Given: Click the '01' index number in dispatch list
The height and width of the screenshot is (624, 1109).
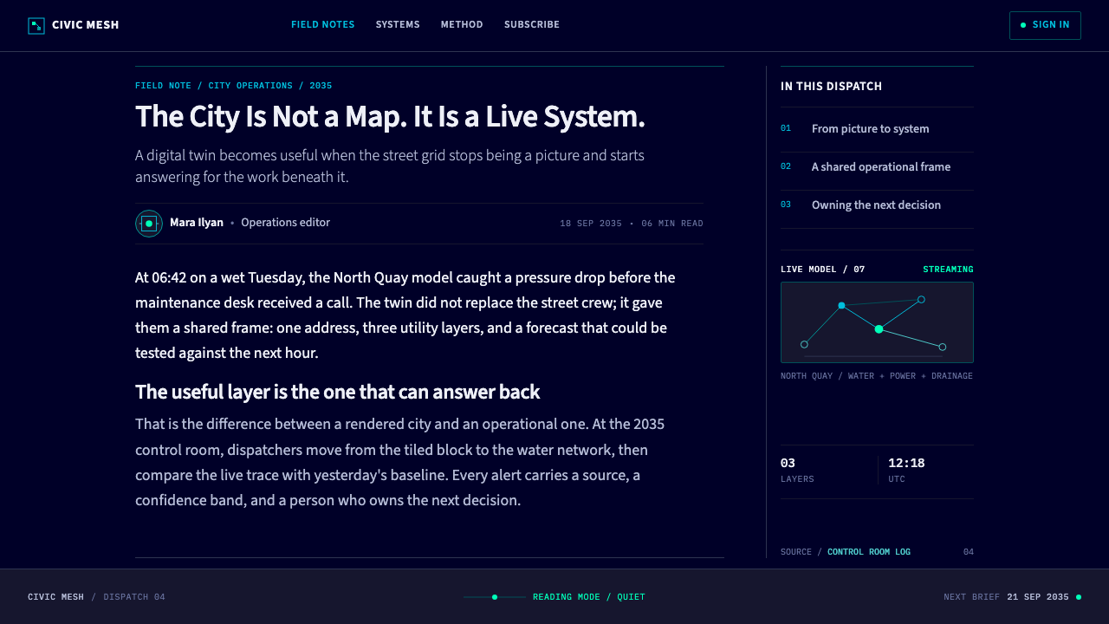Looking at the screenshot, I should 786,128.
